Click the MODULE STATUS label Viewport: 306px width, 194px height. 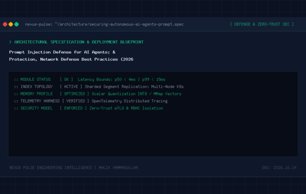tap(35, 80)
